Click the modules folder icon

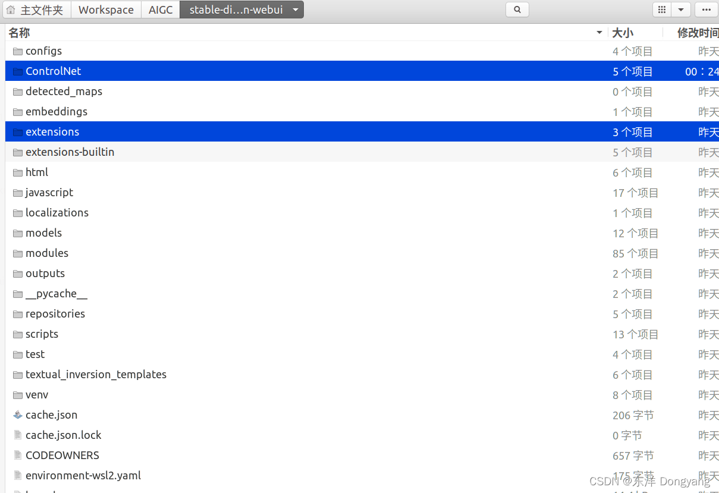coord(18,253)
